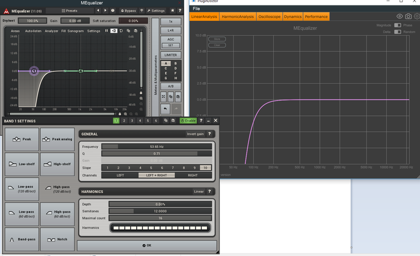
Task: Click the expand-window icon under A/B
Action: click(163, 97)
